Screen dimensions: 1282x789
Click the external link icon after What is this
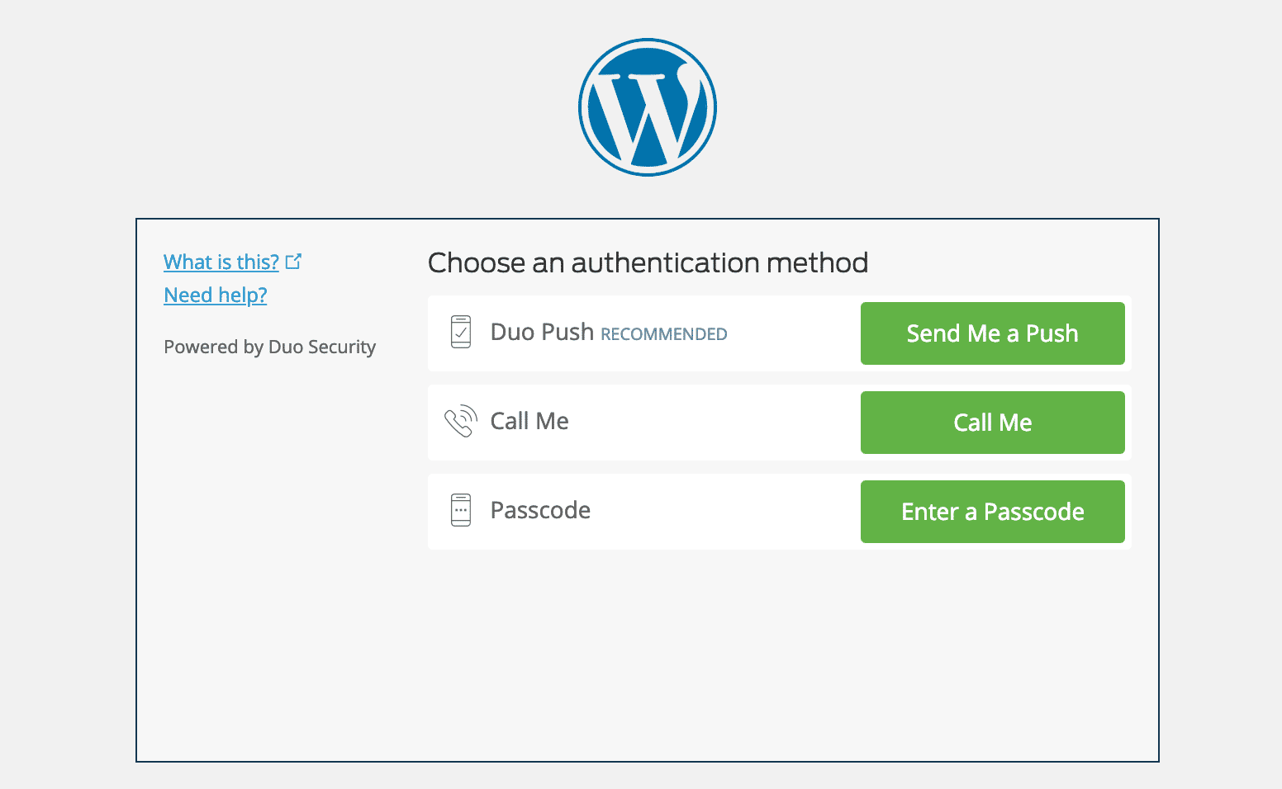point(294,260)
